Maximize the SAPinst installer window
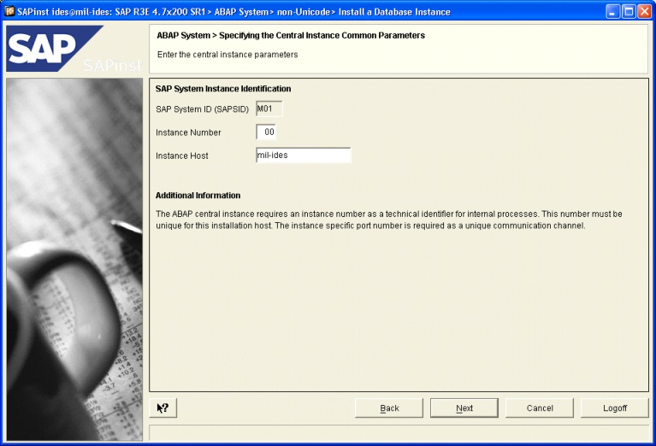 [x=629, y=12]
